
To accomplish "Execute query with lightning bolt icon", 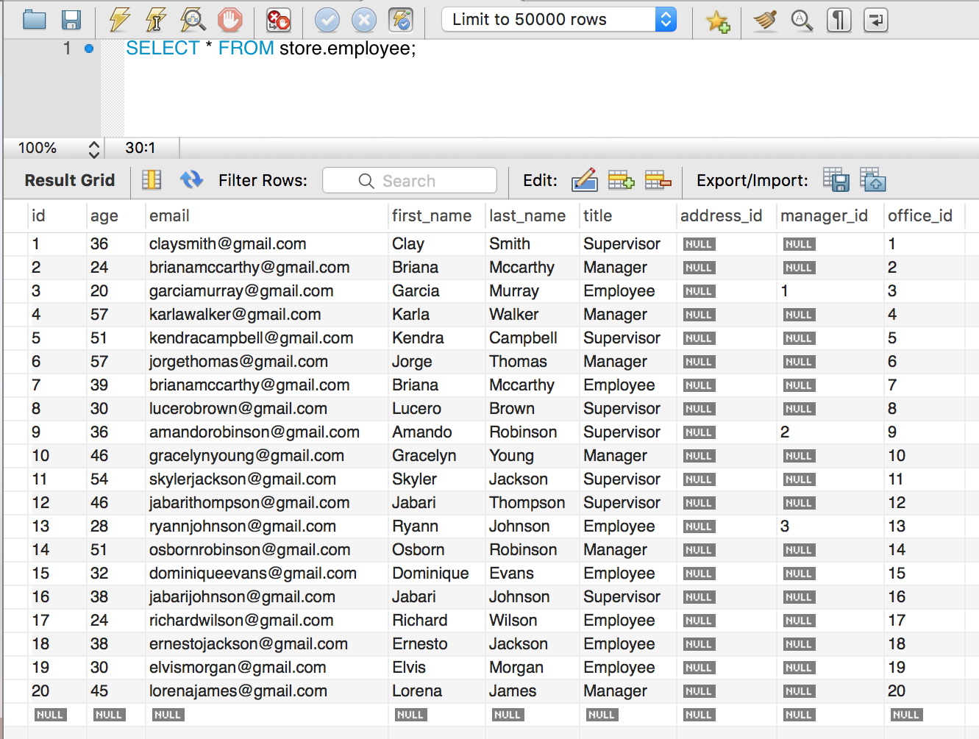I will [119, 20].
